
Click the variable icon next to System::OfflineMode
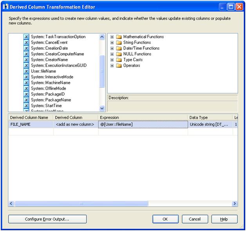26,88
